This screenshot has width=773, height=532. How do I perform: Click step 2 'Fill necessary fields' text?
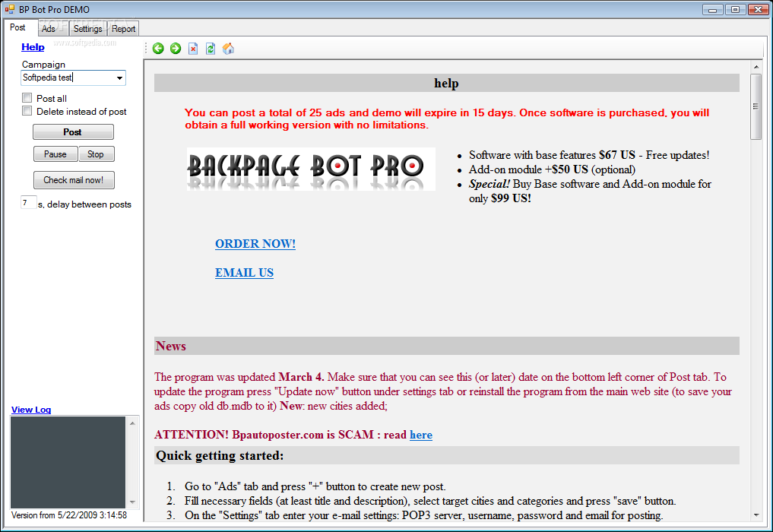point(430,501)
